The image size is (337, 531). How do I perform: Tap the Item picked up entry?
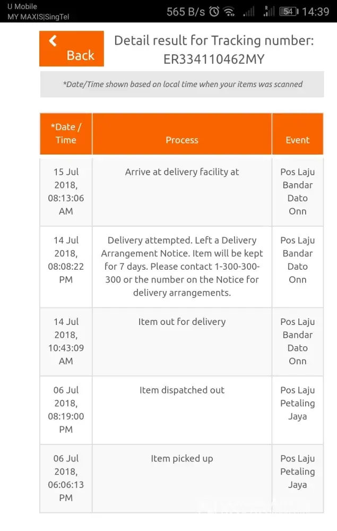tap(182, 459)
